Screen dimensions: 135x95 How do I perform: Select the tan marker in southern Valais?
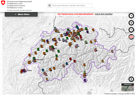point(47,79)
